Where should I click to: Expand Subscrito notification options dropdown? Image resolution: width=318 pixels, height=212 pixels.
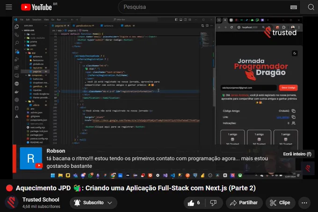(110, 203)
